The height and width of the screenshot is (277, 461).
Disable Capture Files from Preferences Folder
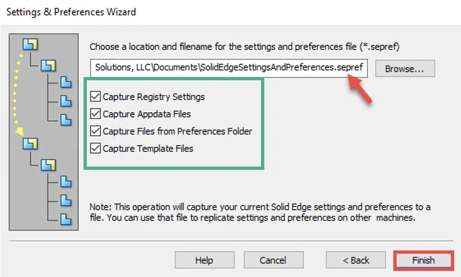95,131
